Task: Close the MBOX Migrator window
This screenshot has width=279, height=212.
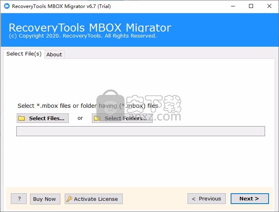Action: click(x=269, y=6)
